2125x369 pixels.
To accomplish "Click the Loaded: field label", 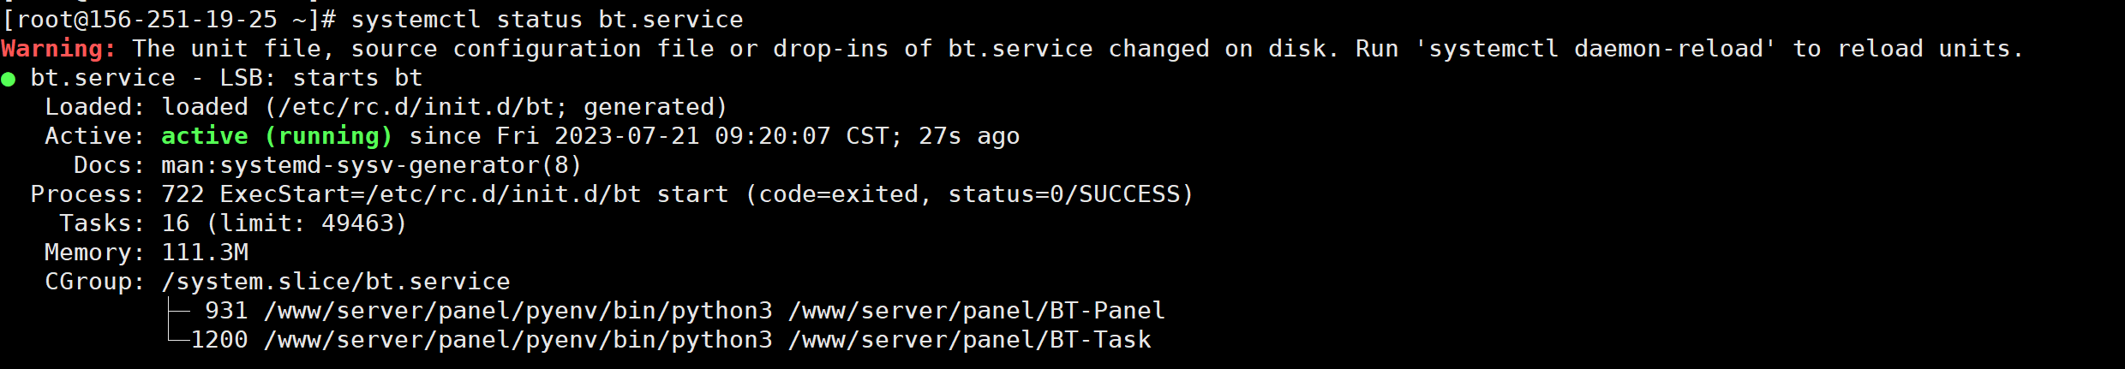I will 95,107.
